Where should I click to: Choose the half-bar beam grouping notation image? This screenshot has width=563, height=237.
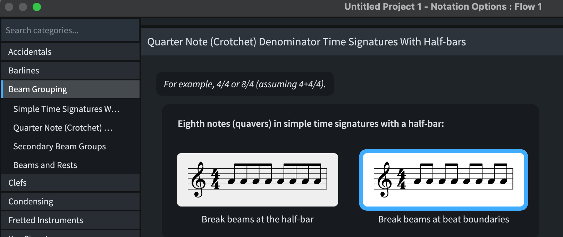[257, 180]
